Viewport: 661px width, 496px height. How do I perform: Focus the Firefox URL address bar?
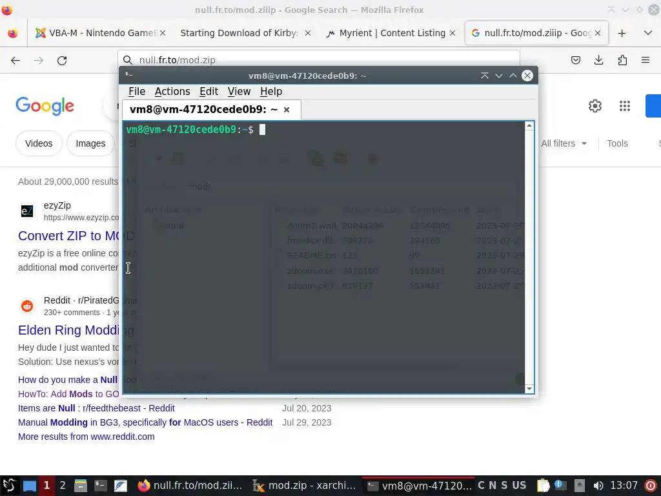(x=318, y=60)
